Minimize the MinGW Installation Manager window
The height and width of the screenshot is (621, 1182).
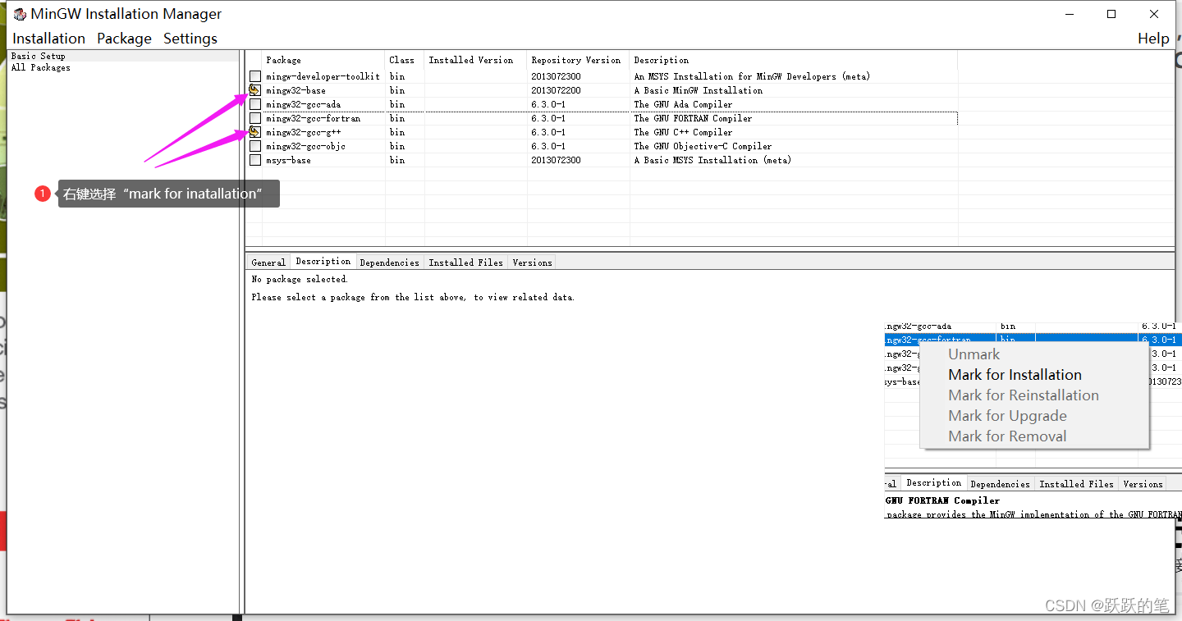1070,14
